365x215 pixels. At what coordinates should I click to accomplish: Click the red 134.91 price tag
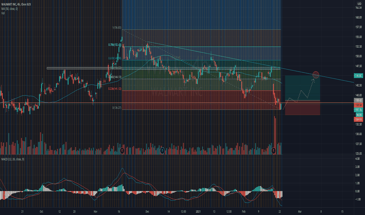coord(358,119)
